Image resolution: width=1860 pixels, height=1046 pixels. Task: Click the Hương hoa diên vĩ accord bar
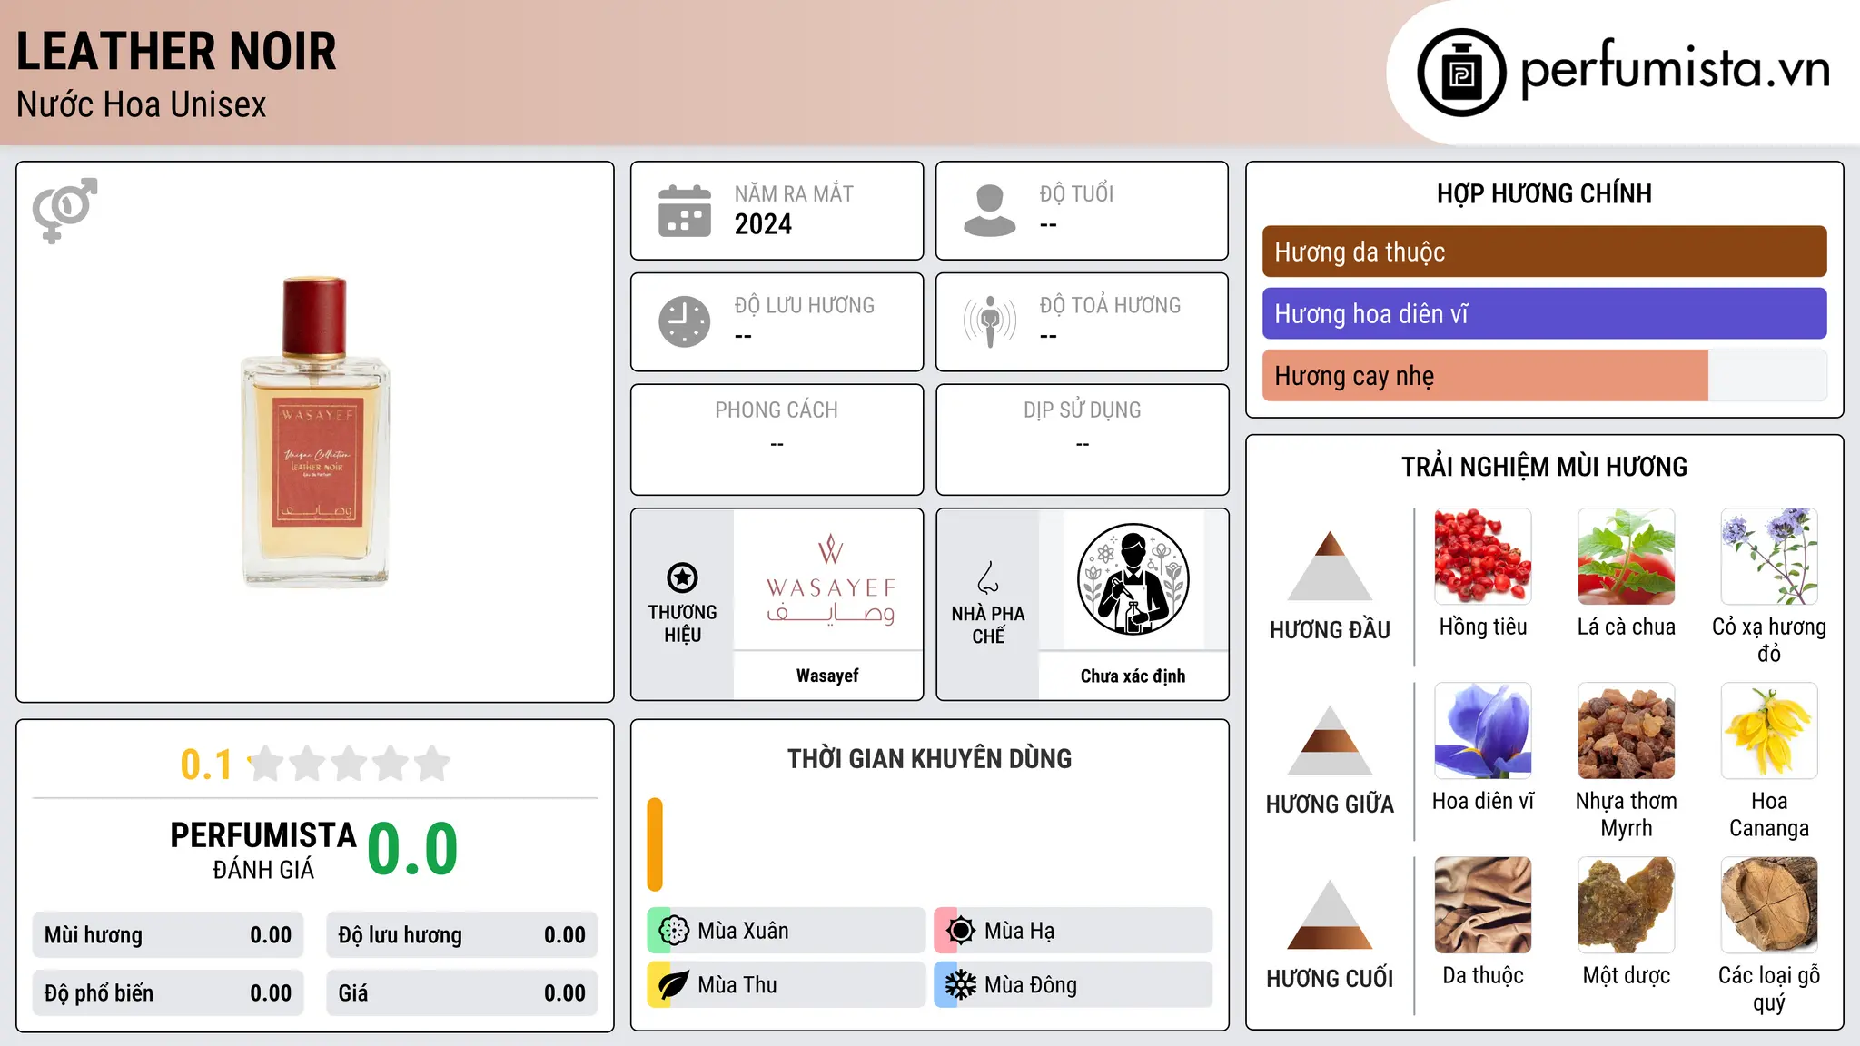(1544, 313)
